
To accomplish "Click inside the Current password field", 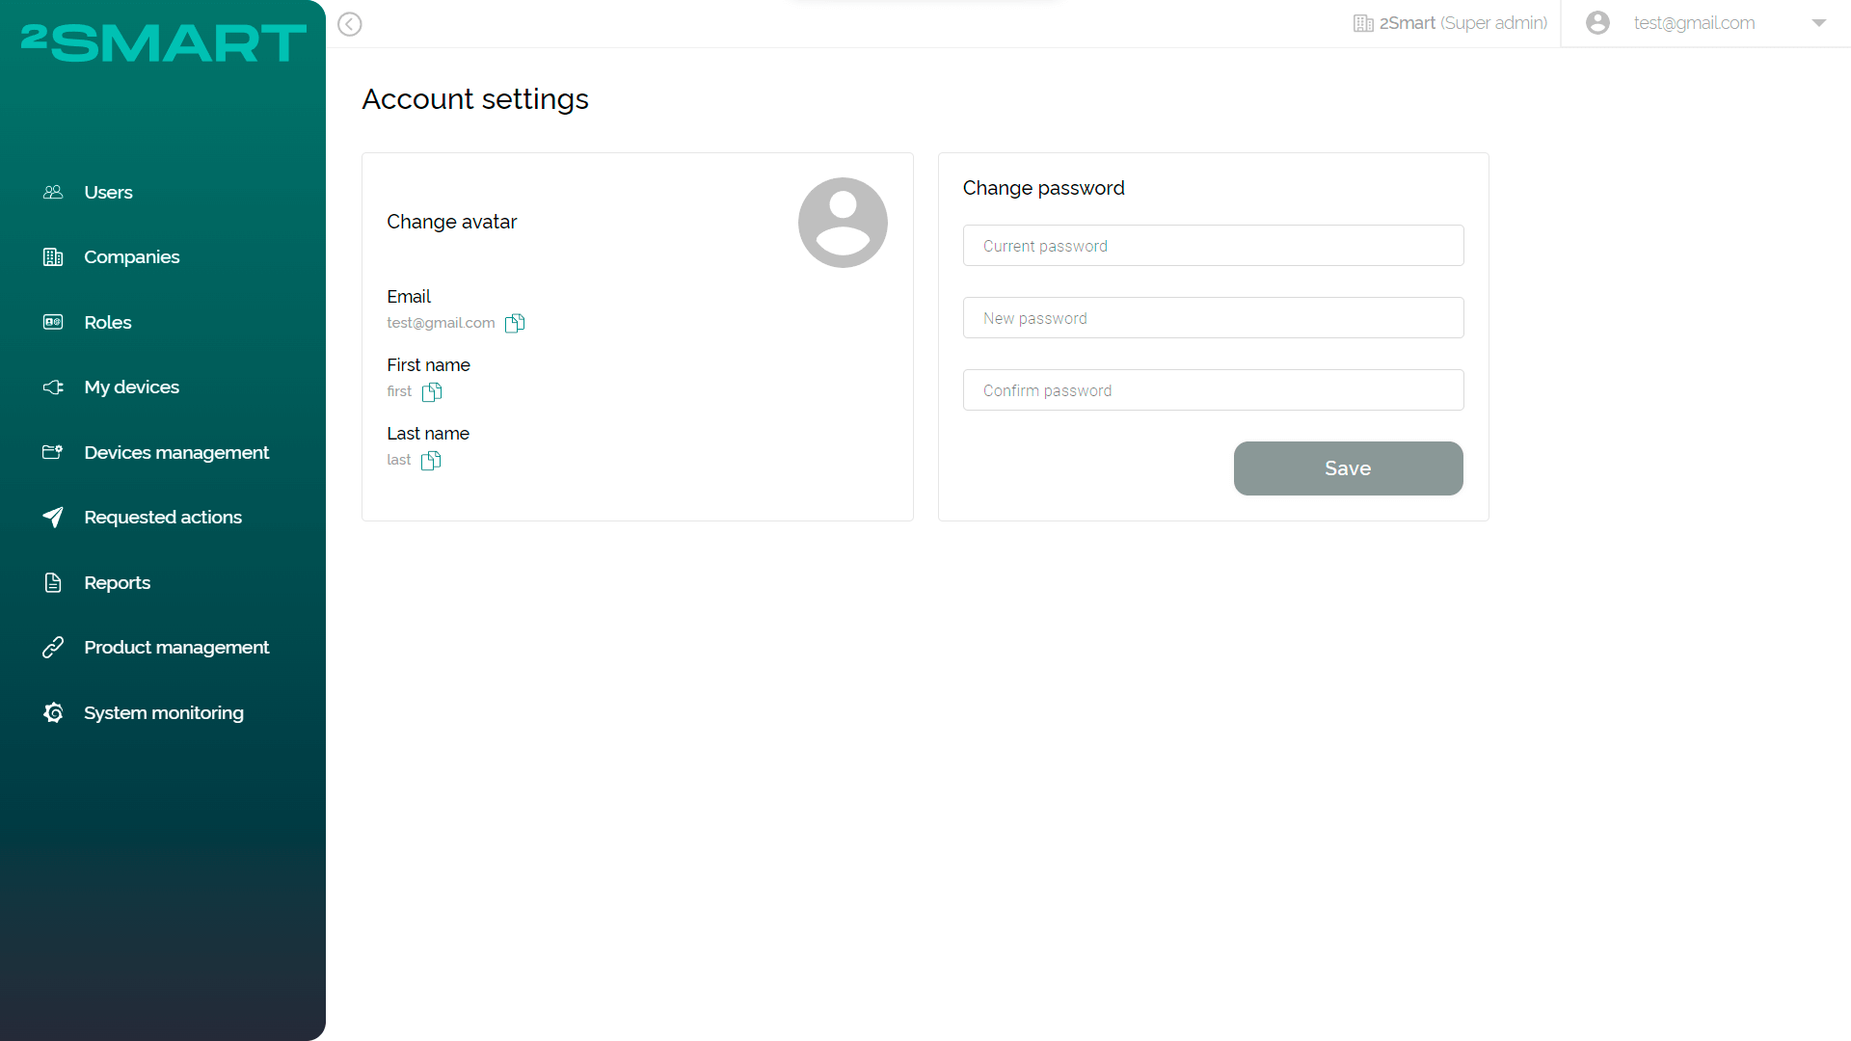I will 1213,245.
